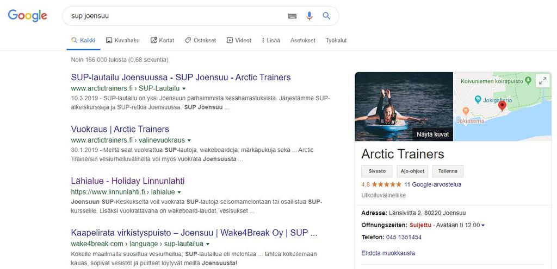Click the Arctic Trainers panel title
557x269 pixels.
(403, 154)
